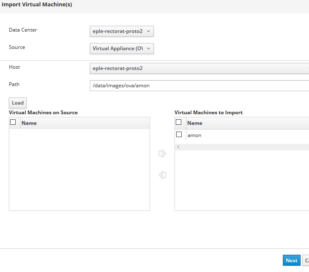Screen dimensions: 309x272
Task: Toggle select-all checkbox in Virtual Machines to Import
Action: click(179, 122)
